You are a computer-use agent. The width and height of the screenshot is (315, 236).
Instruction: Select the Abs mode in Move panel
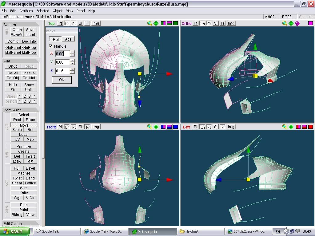coord(68,39)
